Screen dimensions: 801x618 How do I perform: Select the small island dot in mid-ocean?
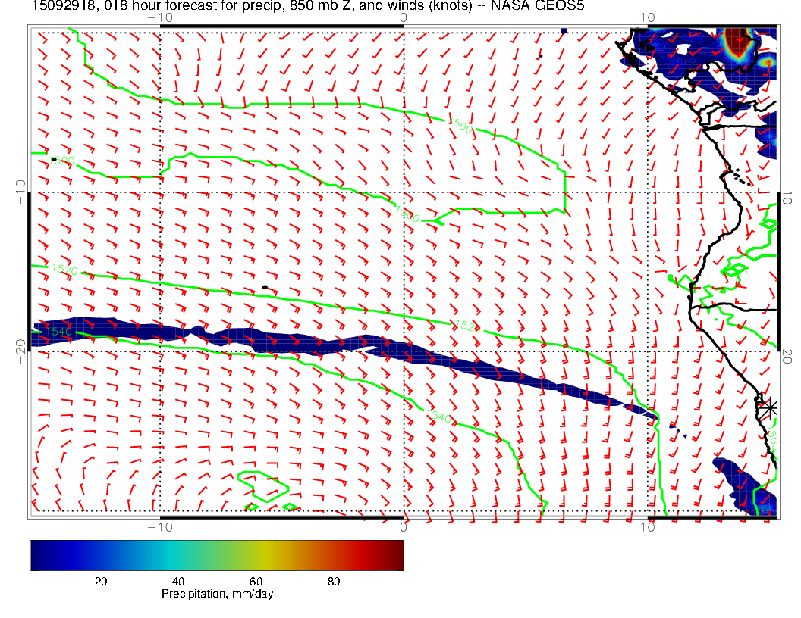264,287
